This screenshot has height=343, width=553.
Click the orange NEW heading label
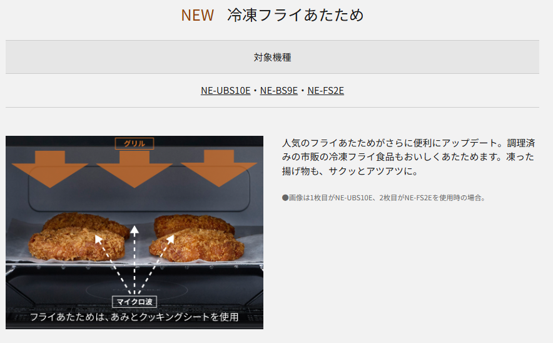pos(198,15)
